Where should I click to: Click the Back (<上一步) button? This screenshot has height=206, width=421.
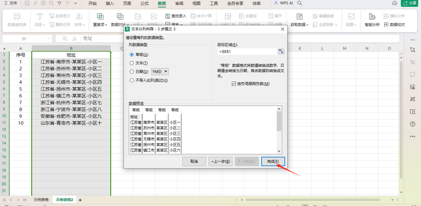(x=221, y=162)
